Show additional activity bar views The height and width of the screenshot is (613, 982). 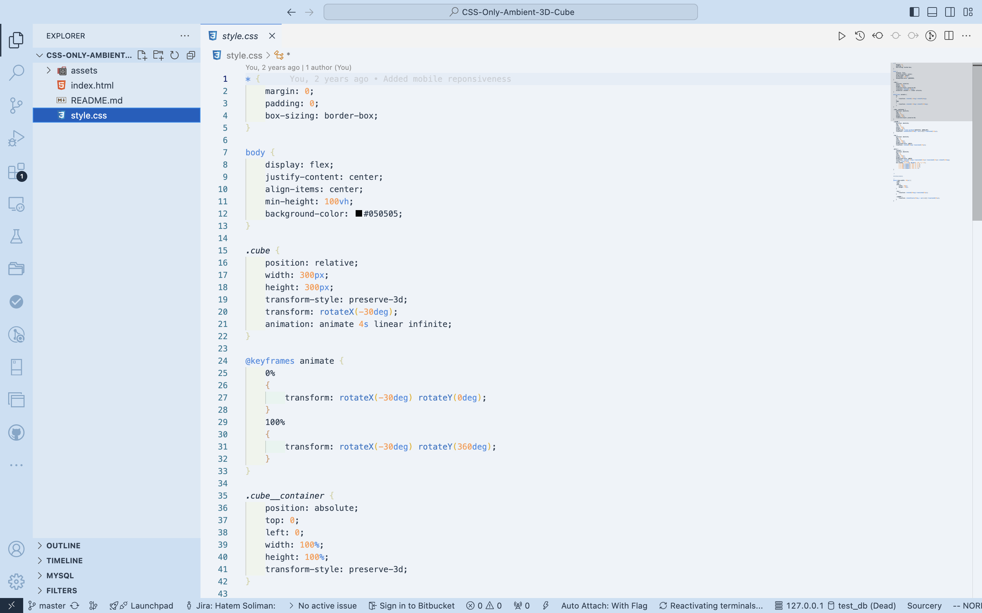point(16,465)
